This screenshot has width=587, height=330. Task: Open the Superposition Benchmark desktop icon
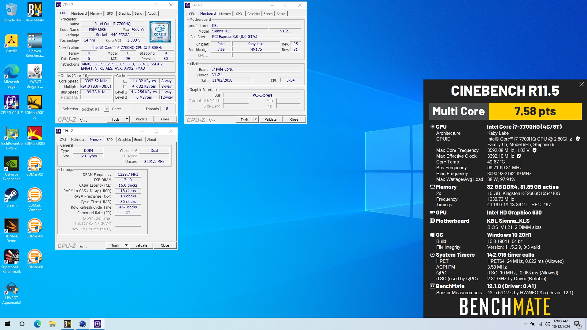click(x=12, y=262)
